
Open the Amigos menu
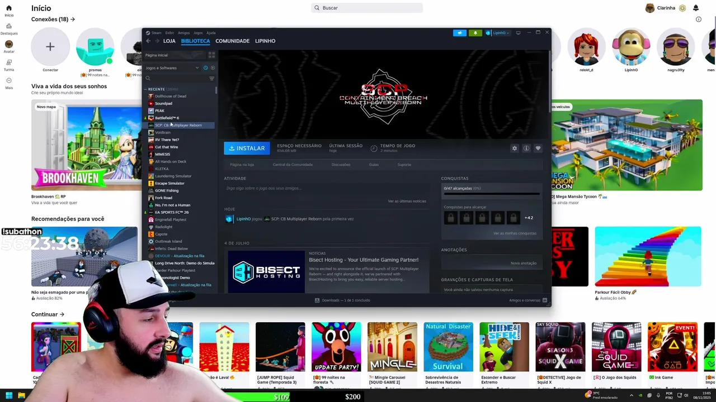click(183, 33)
